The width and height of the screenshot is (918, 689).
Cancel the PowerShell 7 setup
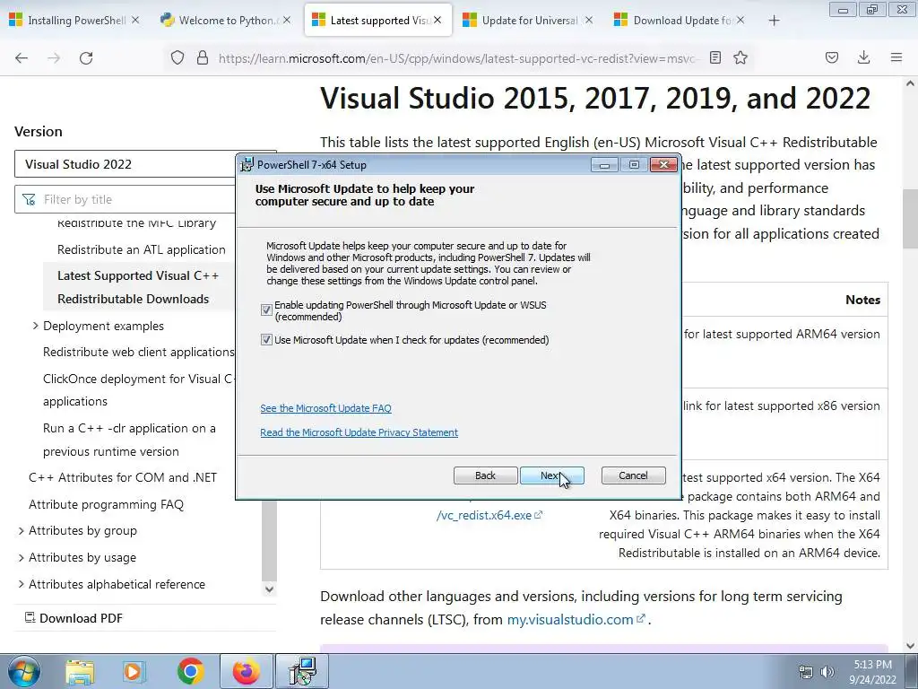(634, 475)
